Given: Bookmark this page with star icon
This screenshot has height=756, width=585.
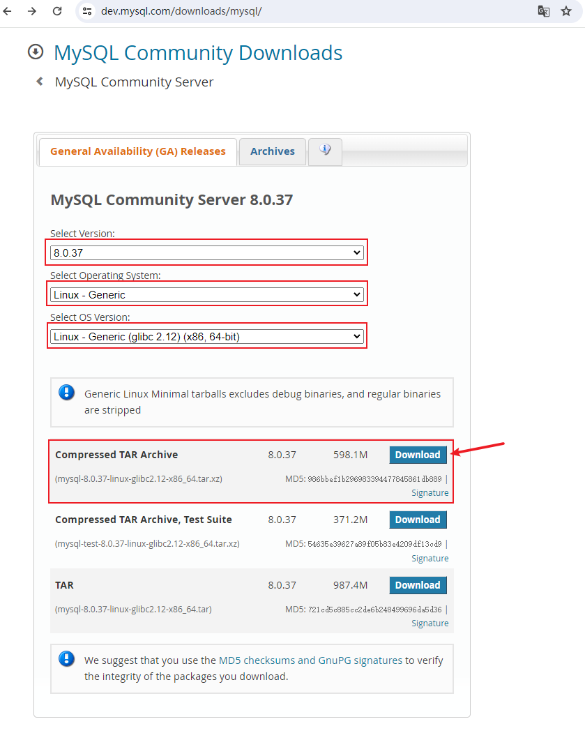Looking at the screenshot, I should [565, 10].
